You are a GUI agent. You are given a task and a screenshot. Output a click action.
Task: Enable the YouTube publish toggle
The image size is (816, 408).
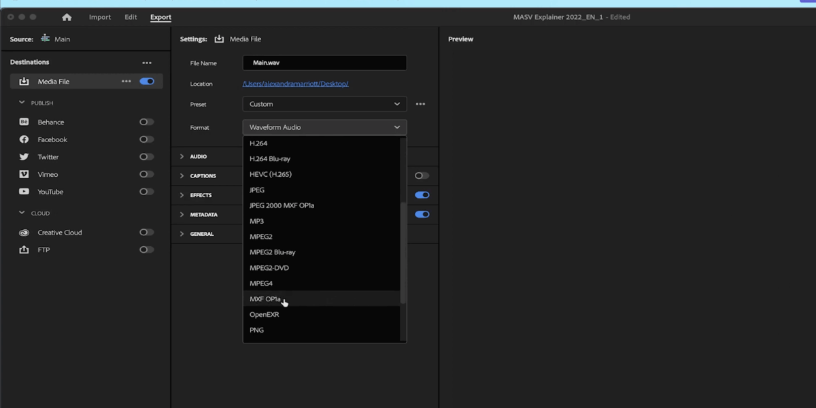pyautogui.click(x=147, y=192)
